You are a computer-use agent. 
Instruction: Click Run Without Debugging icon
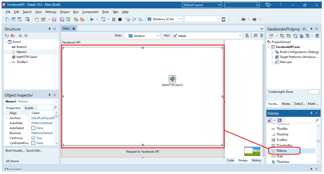[103, 19]
